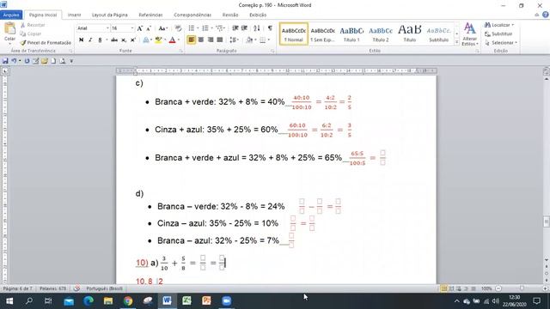Redo action in quick access toolbar
Image resolution: width=550 pixels, height=309 pixels.
tap(27, 61)
